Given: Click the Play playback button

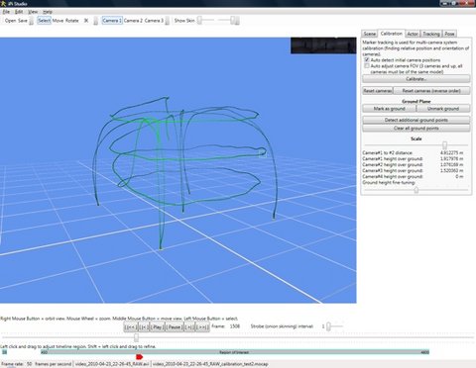Looking at the screenshot, I should click(x=157, y=326).
